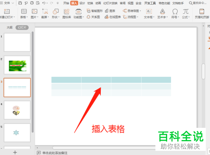Image resolution: width=210 pixels, height=155 pixels.
Task: Click the 公式 equation Pi icon
Action: click(186, 11)
